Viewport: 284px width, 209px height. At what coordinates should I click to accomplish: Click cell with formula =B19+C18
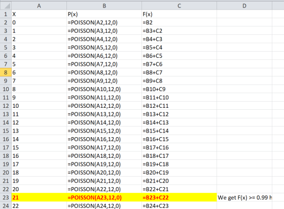pos(179,164)
